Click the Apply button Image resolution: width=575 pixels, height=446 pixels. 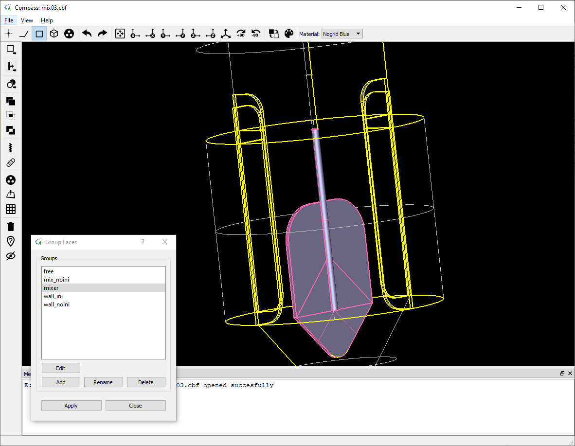click(71, 406)
